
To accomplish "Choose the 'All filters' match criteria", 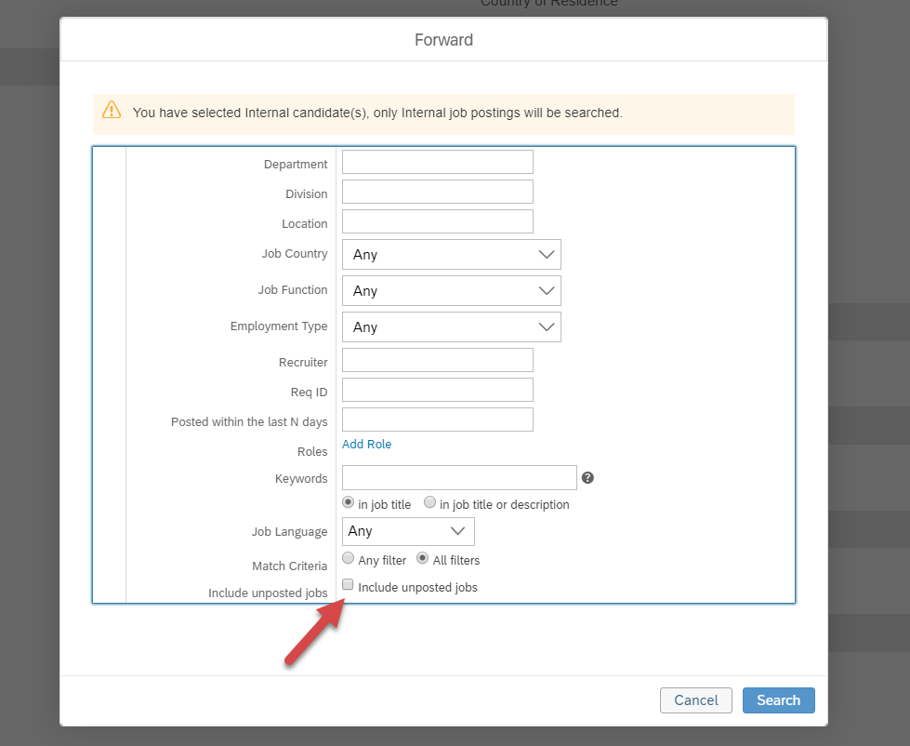I will point(423,558).
